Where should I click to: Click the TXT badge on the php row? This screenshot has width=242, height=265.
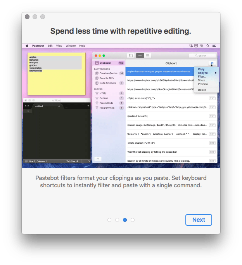[x=212, y=98]
